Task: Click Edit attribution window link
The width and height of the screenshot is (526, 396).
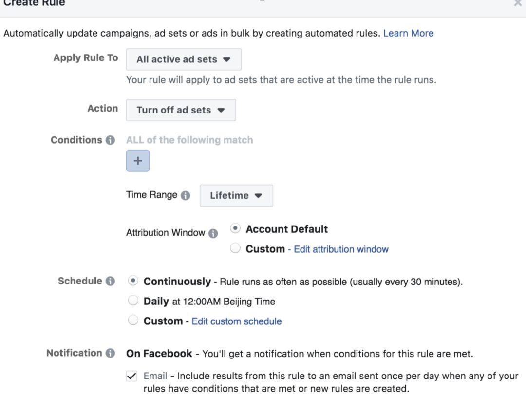Action: point(341,249)
